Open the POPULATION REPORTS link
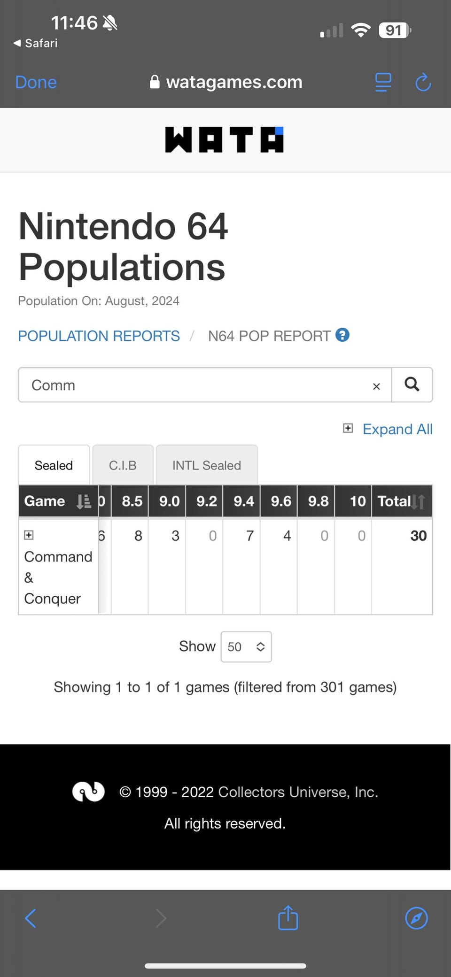 pos(99,336)
